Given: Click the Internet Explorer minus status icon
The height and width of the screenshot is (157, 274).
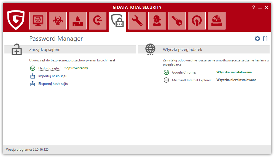Looking at the screenshot, I should coord(166,80).
